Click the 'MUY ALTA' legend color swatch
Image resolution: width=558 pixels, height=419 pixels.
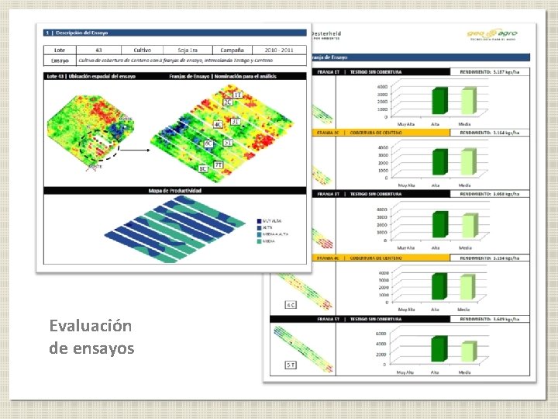click(x=259, y=221)
